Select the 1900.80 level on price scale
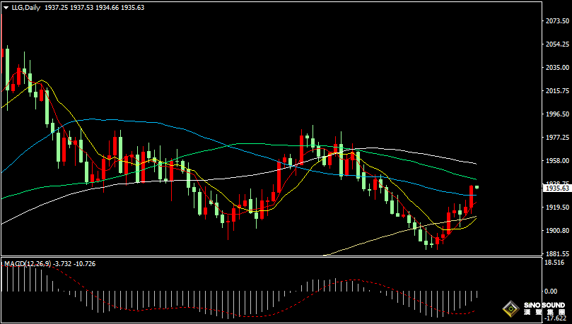 coord(556,230)
